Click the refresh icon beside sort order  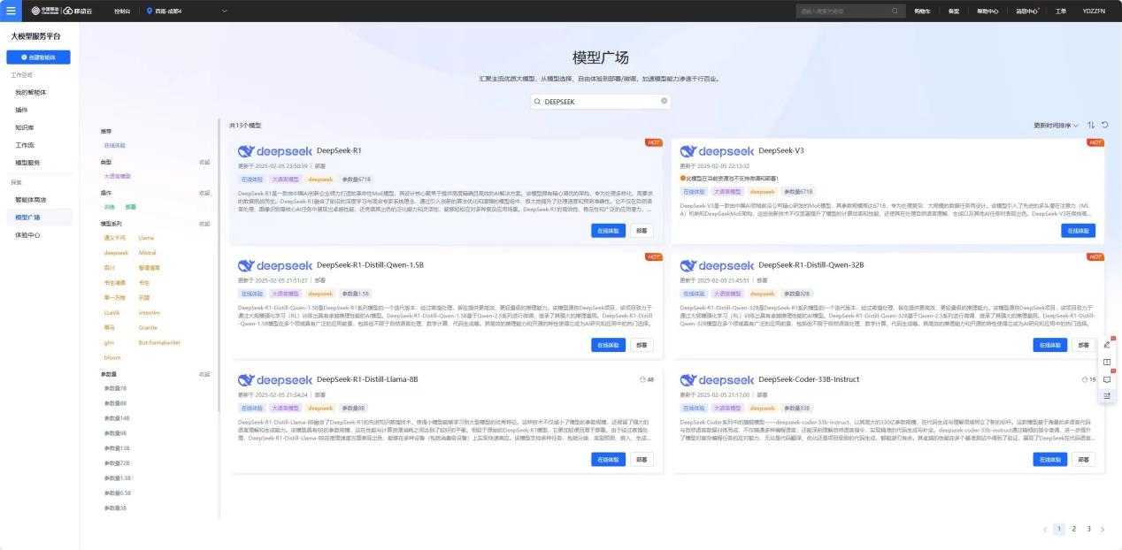[1104, 126]
